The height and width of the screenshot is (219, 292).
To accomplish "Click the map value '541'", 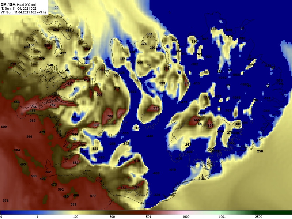I will 49,172.
